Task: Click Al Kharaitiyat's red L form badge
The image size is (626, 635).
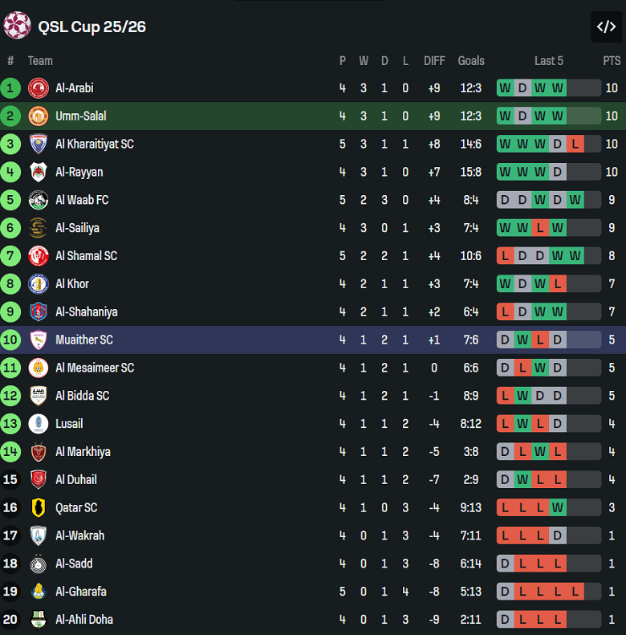Action: pyautogui.click(x=575, y=145)
